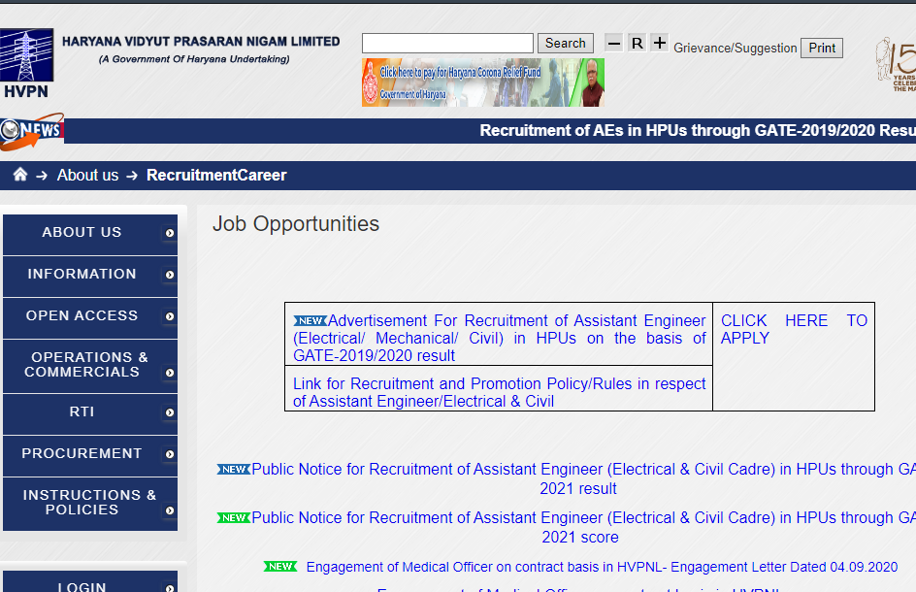The height and width of the screenshot is (592, 916).
Task: Click NEW badge beside GATE 2021 score notice
Action: pos(234,518)
